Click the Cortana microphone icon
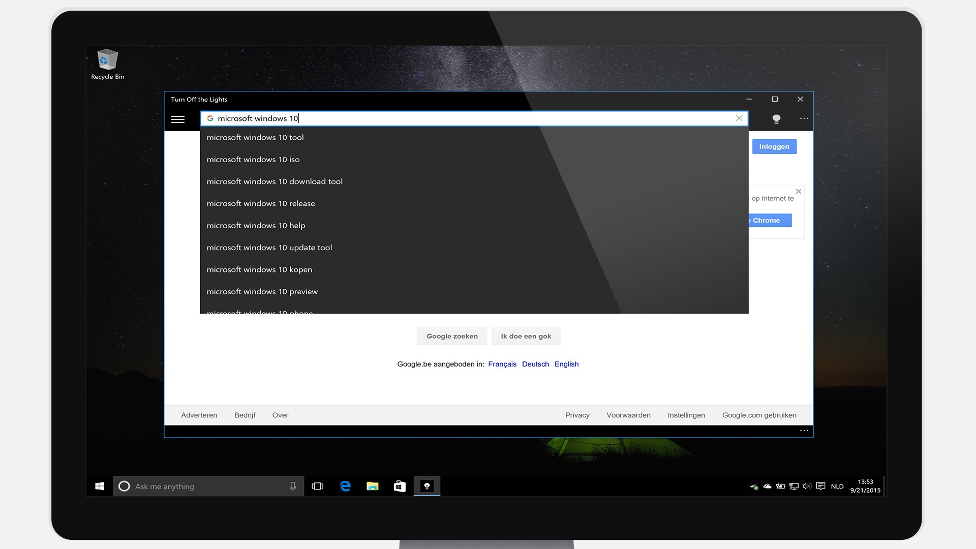Viewport: 976px width, 549px height. click(x=293, y=486)
